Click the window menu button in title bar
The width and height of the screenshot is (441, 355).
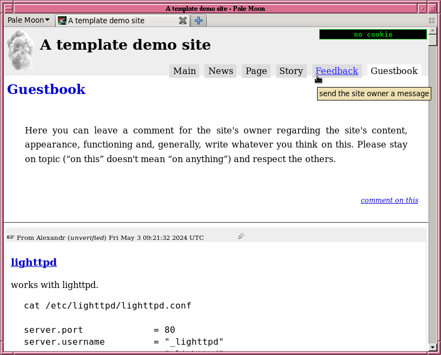(x=8, y=8)
